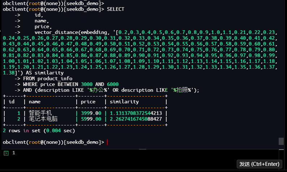The image size is (287, 172).
Task: Click the 智能手机 result row name
Action: (x=40, y=113)
